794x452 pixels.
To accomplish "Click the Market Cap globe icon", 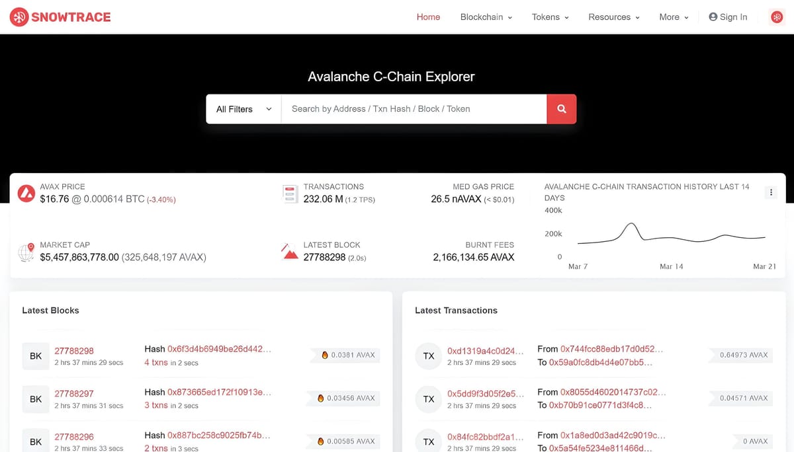I will pos(26,251).
